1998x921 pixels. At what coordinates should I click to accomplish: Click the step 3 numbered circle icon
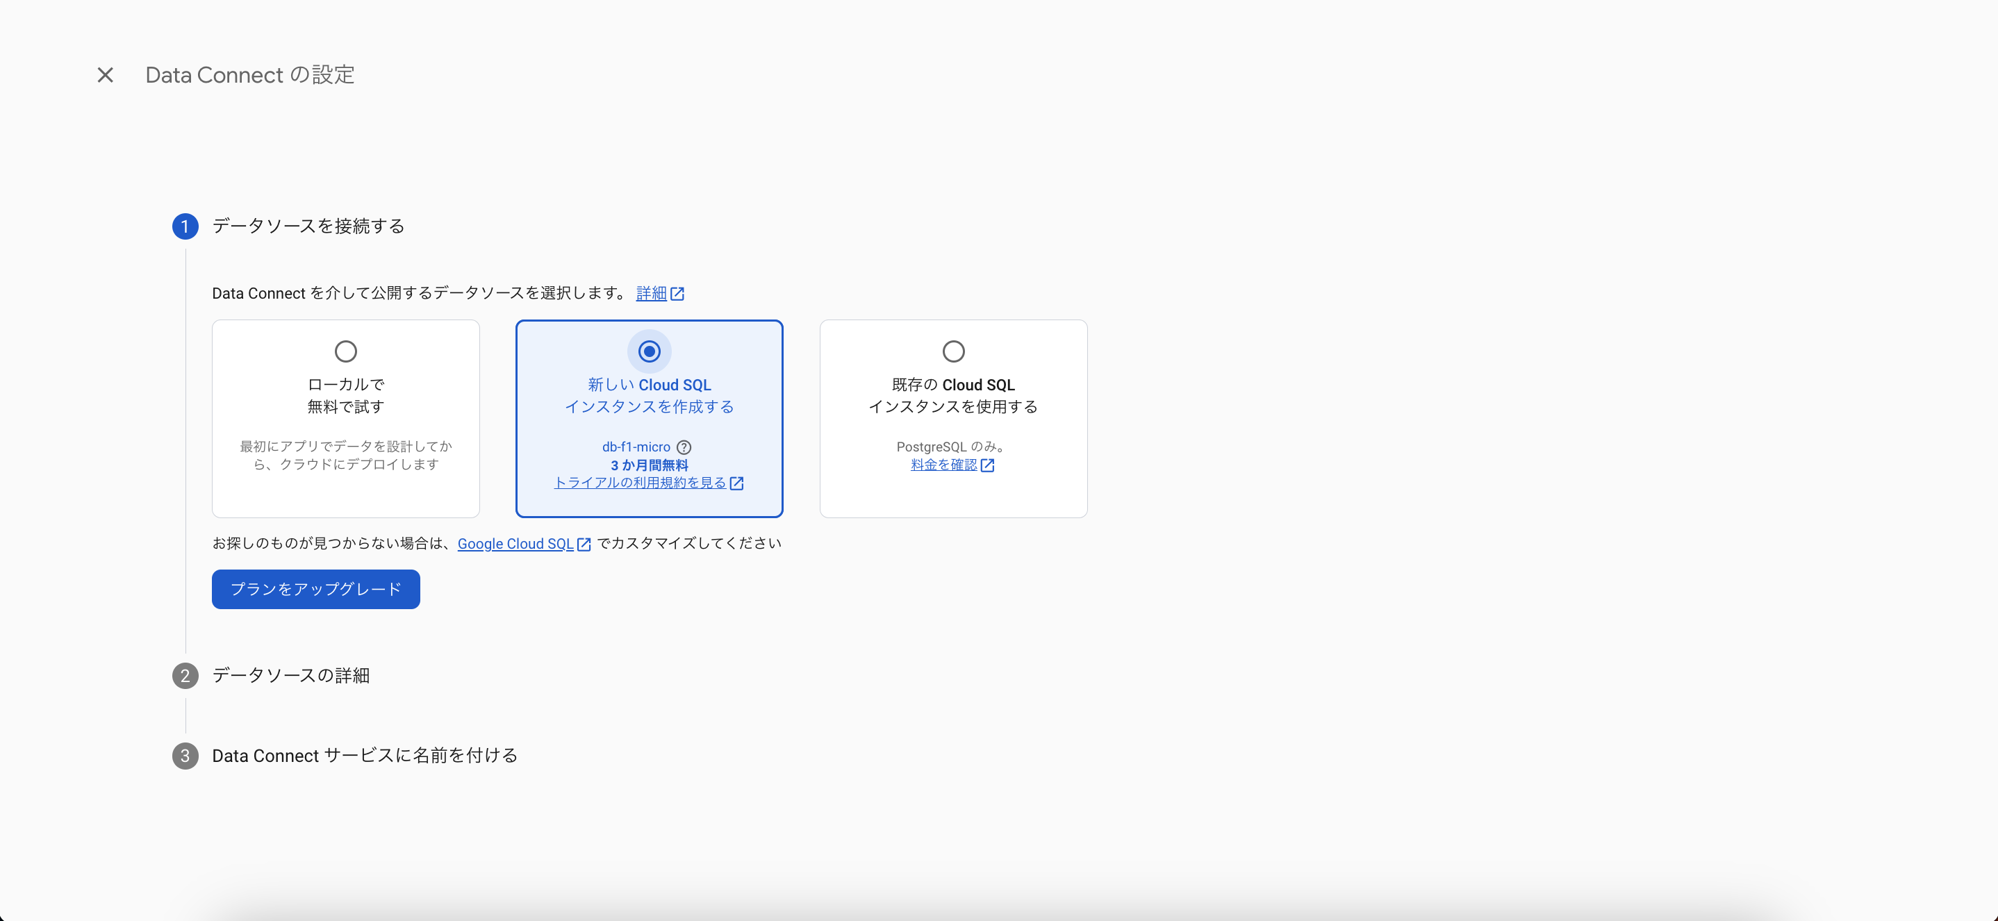[185, 755]
